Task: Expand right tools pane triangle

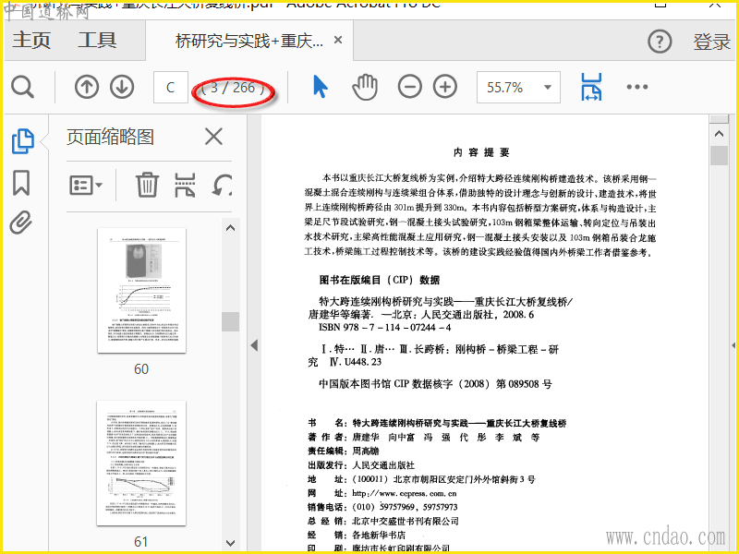Action: click(733, 345)
